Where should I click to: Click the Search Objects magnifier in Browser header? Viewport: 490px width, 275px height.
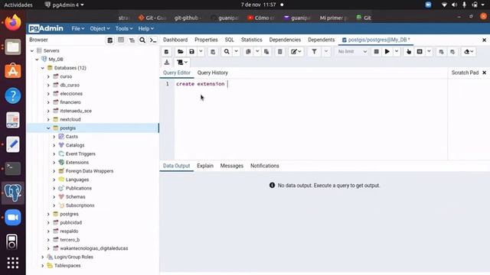[142, 40]
